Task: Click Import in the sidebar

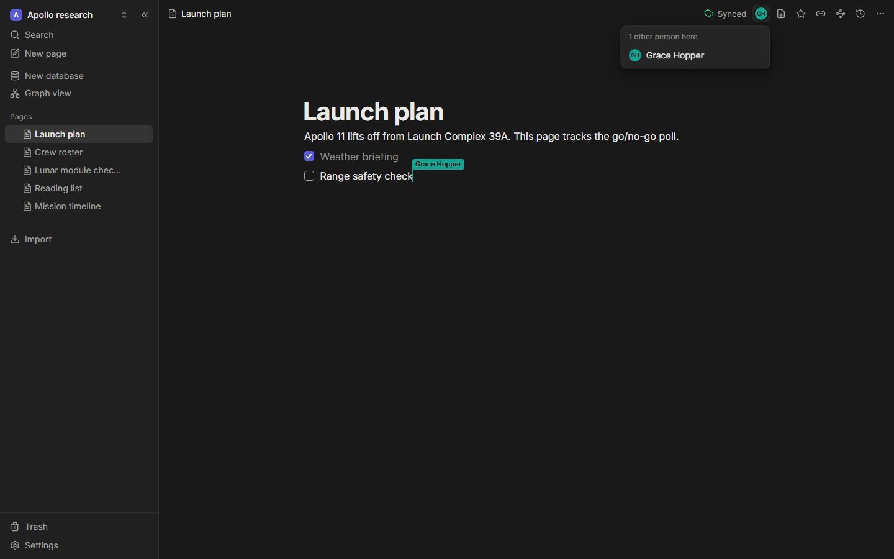Action: [x=79, y=239]
